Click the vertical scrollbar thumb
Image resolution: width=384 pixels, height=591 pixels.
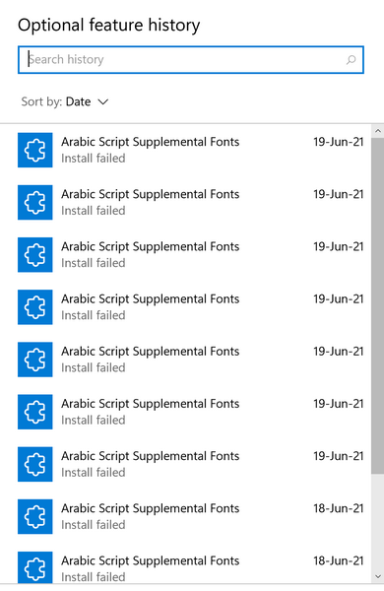pyautogui.click(x=377, y=305)
